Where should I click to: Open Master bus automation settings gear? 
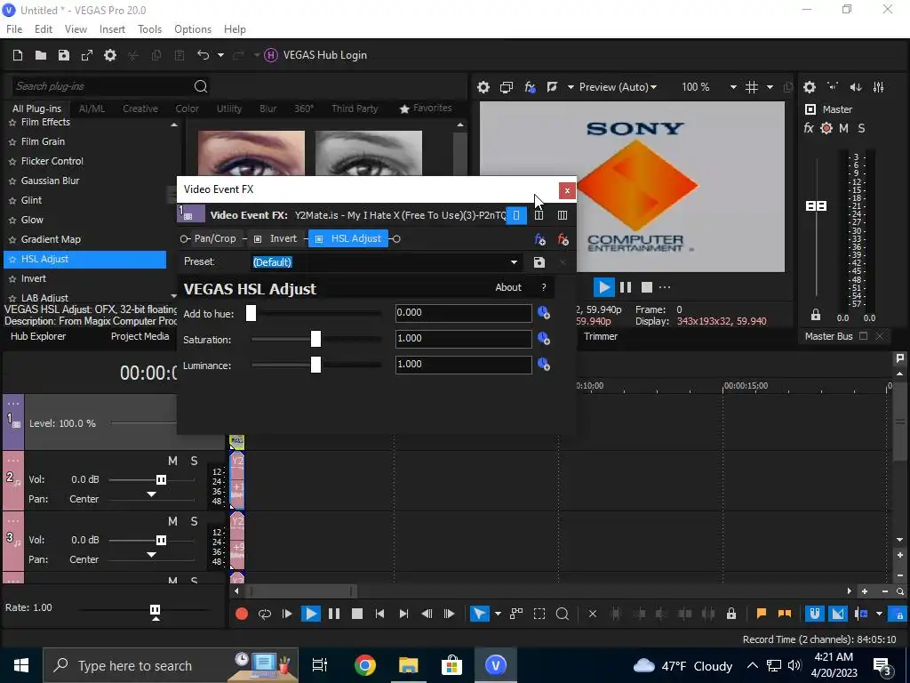(826, 128)
